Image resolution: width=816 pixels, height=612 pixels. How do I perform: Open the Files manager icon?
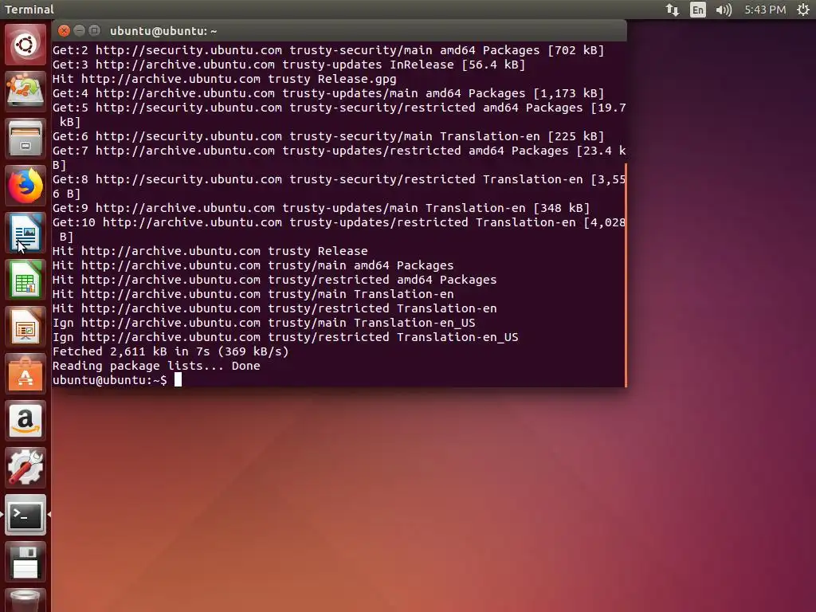point(25,139)
